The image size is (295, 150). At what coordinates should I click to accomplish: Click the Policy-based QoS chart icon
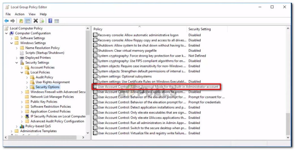22,126
